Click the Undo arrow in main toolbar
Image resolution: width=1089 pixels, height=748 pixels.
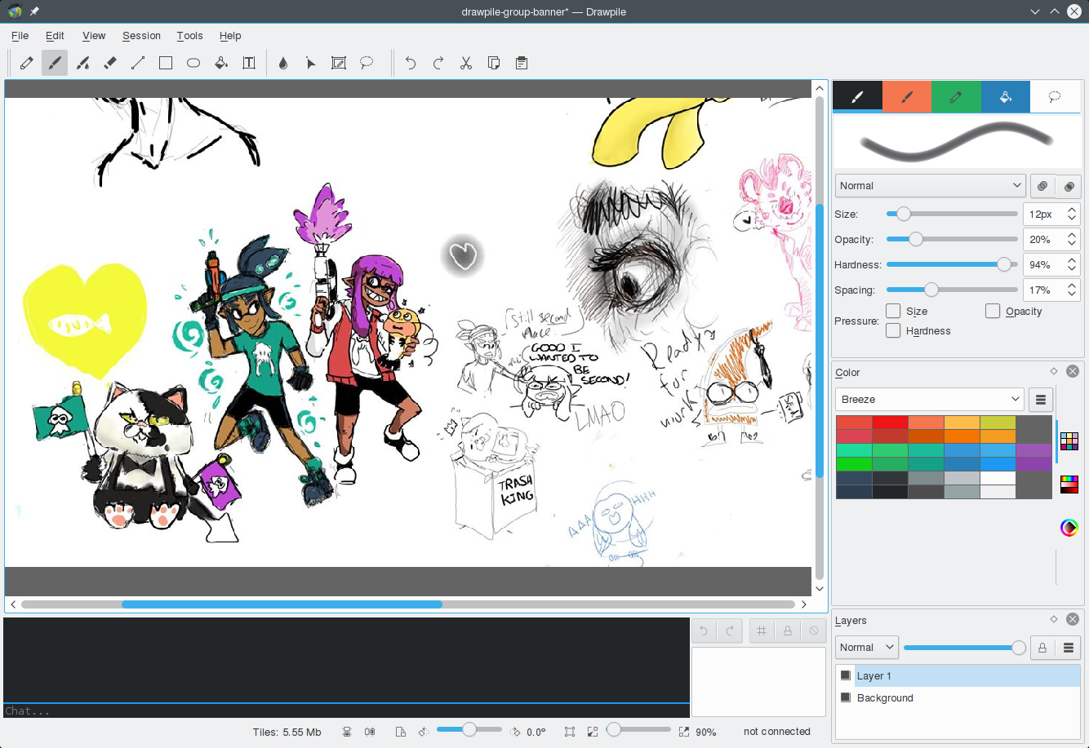click(x=411, y=63)
